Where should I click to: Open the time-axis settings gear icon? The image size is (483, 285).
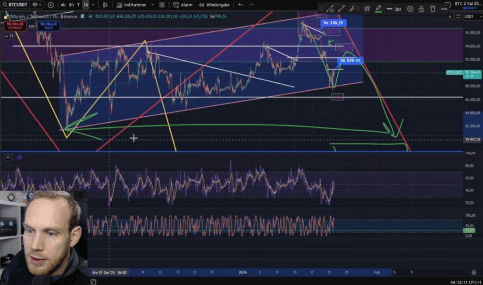[x=474, y=272]
